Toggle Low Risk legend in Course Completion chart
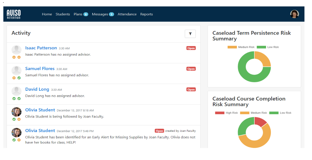This screenshot has height=160, width=312. coord(280,113)
